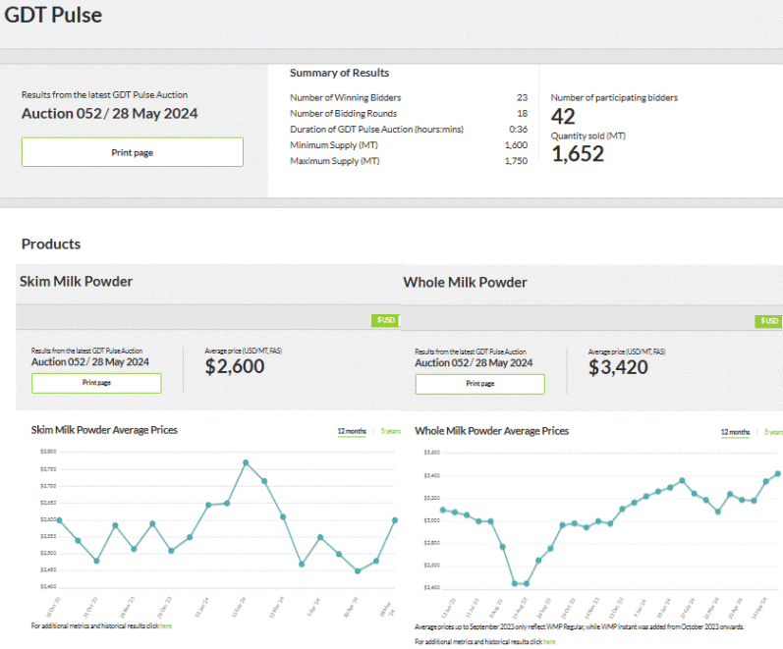Click 'Number of Winning Bidders' row label
The image size is (783, 649).
click(x=346, y=98)
